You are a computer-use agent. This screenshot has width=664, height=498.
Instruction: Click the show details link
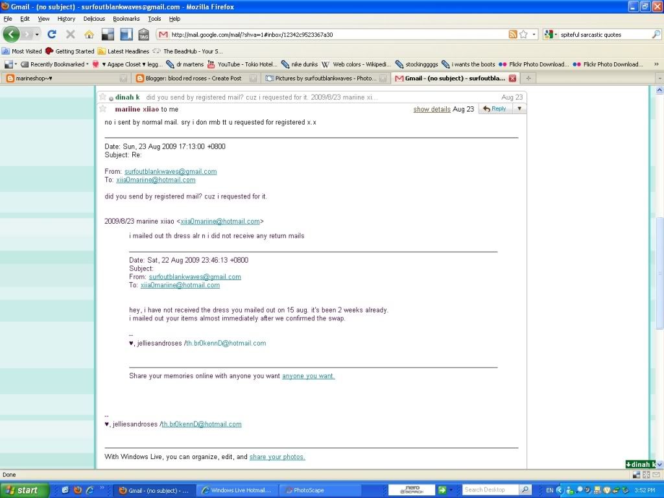point(432,110)
